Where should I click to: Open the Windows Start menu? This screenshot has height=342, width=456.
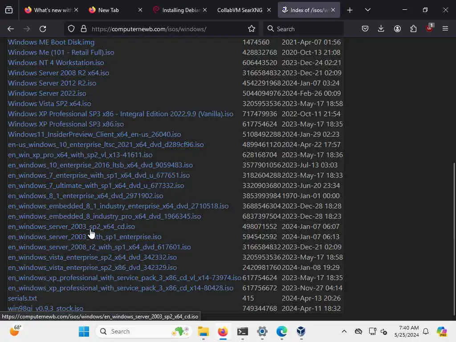84,331
